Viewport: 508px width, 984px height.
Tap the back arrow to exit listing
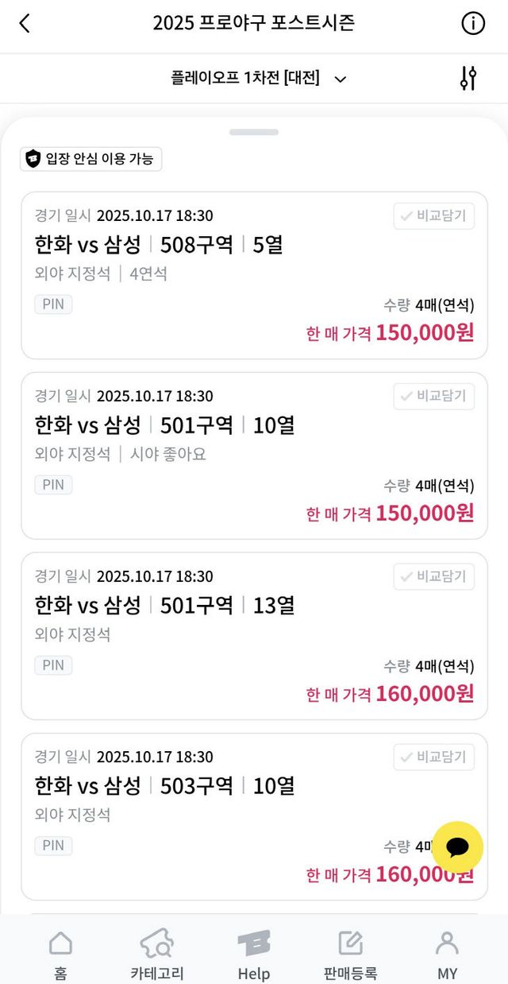pyautogui.click(x=23, y=23)
